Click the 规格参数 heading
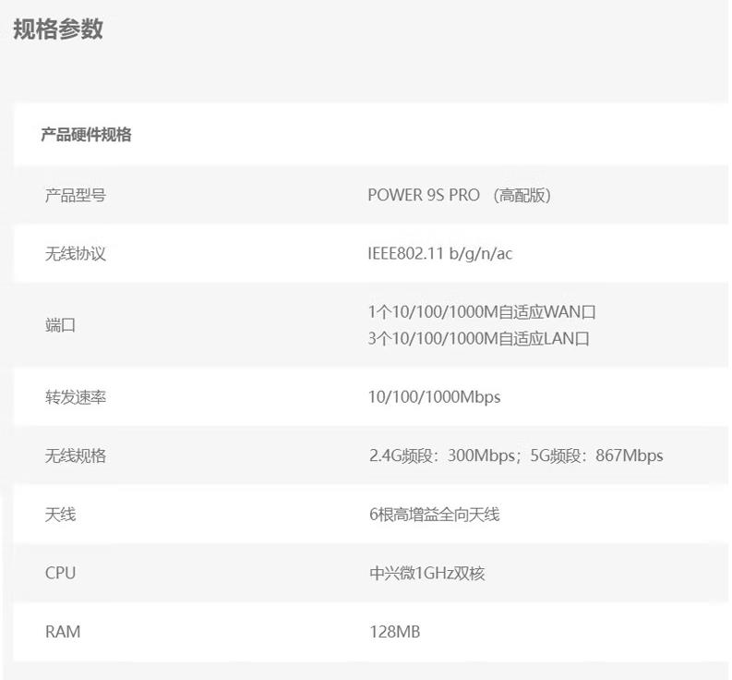 58,29
